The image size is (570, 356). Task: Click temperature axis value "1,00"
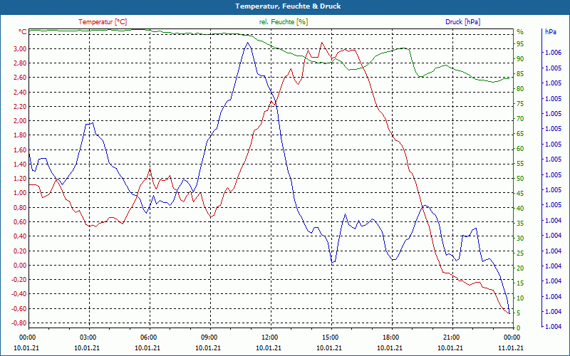[x=21, y=193]
